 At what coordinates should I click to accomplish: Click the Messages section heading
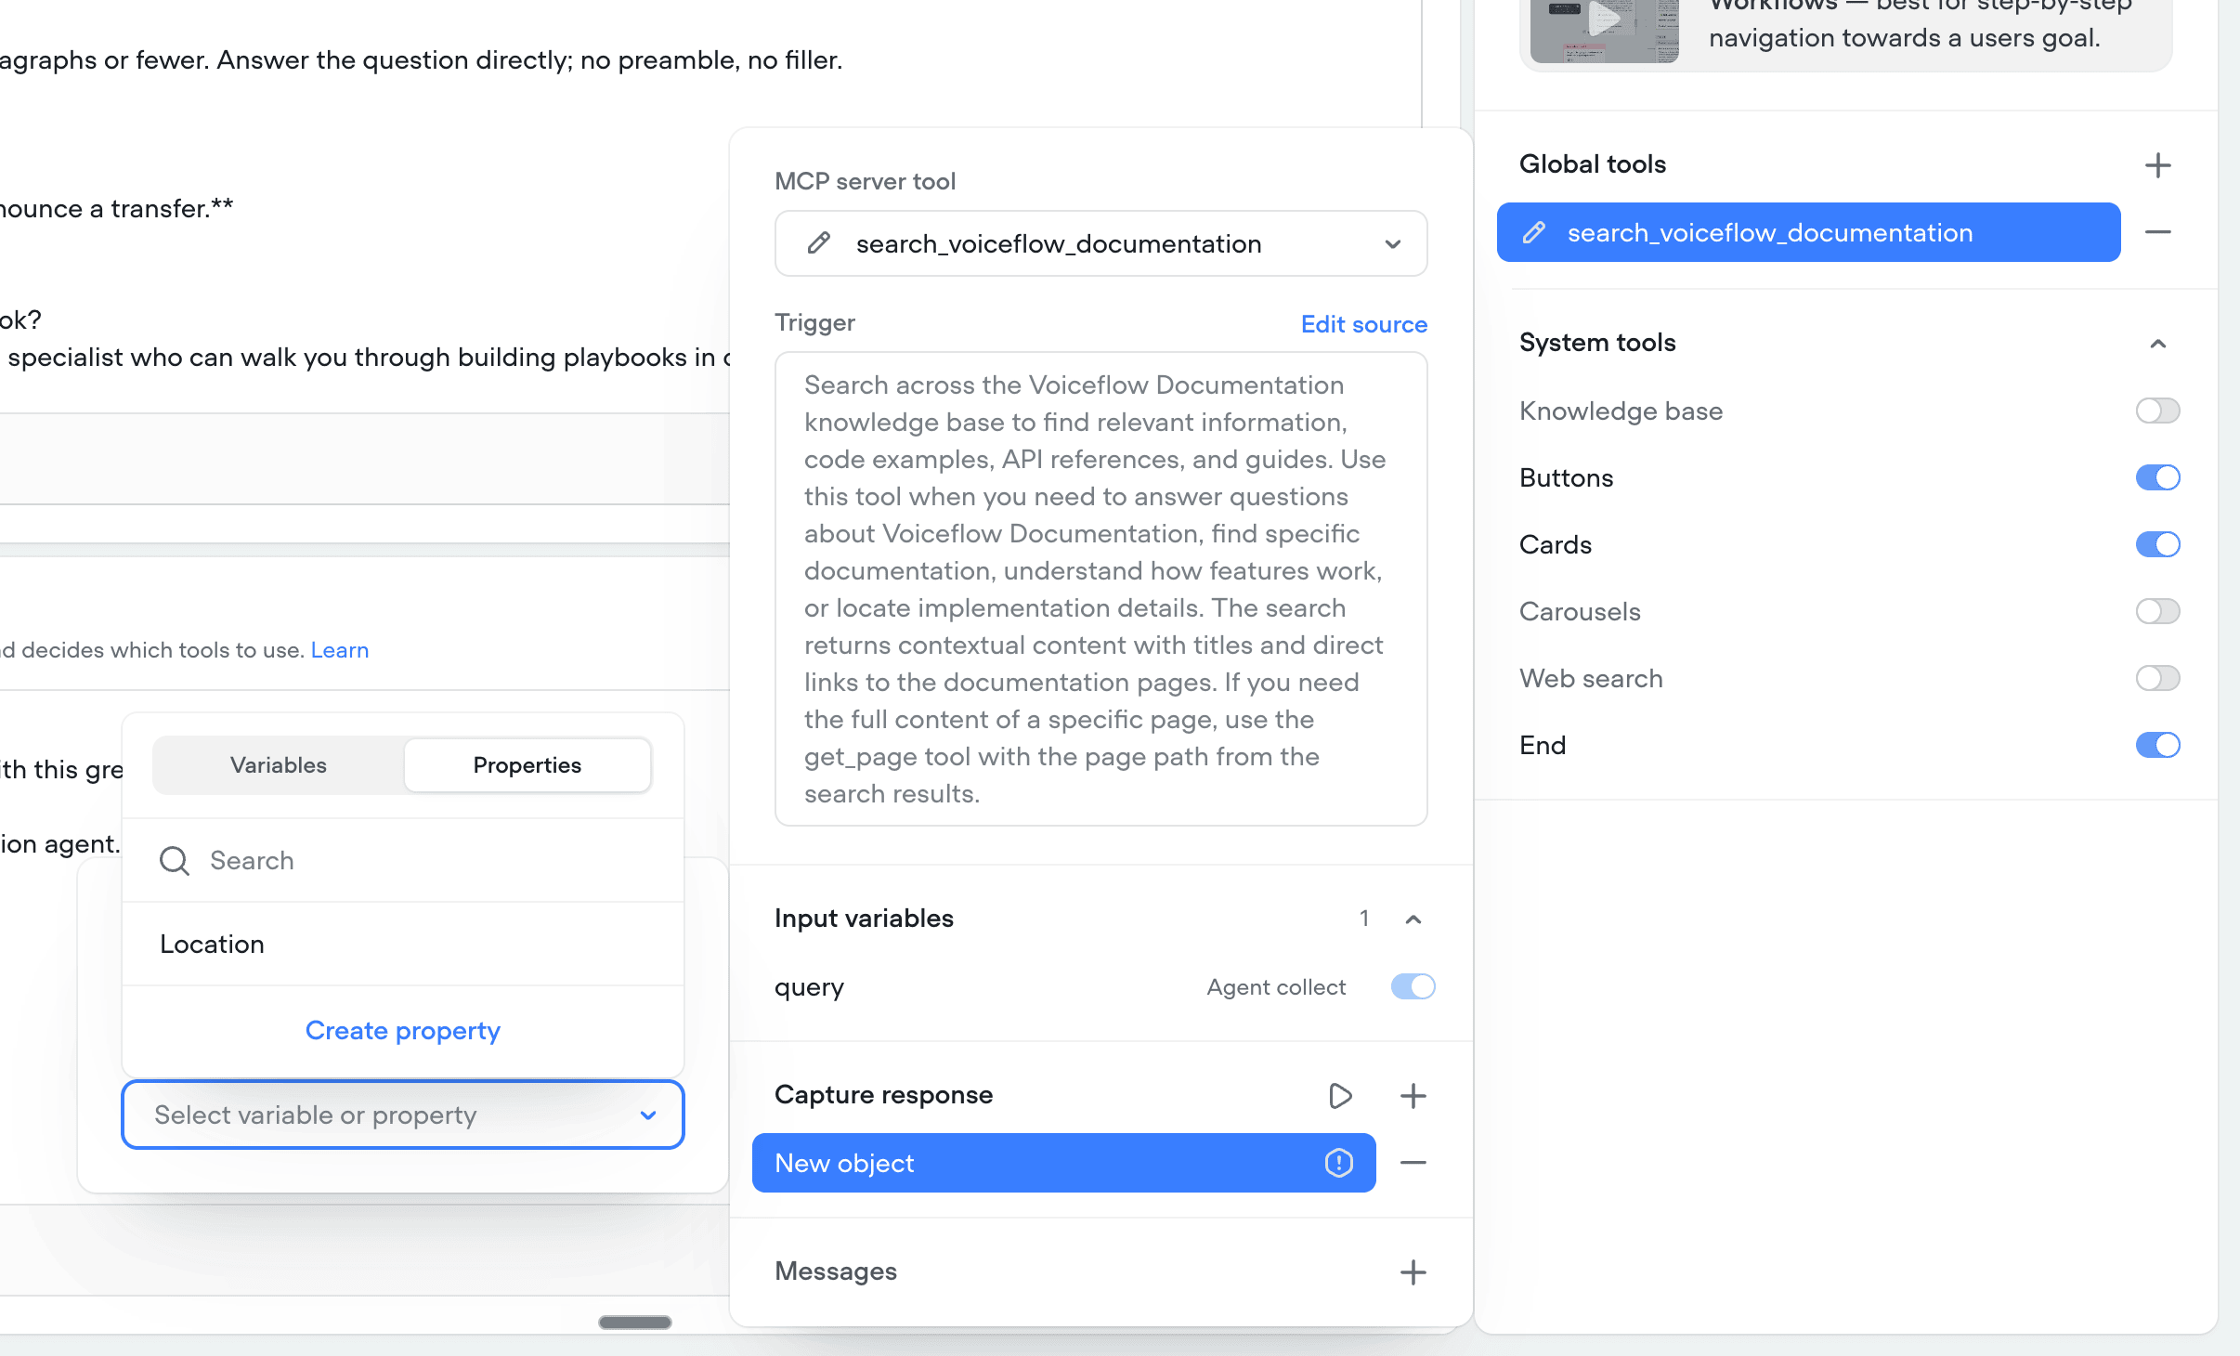point(836,1271)
